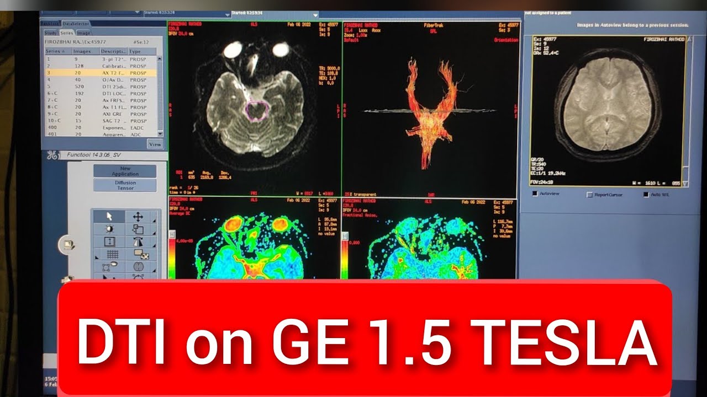Select series 8+C Ax T1 FL row
This screenshot has width=707, height=397.
(101, 107)
